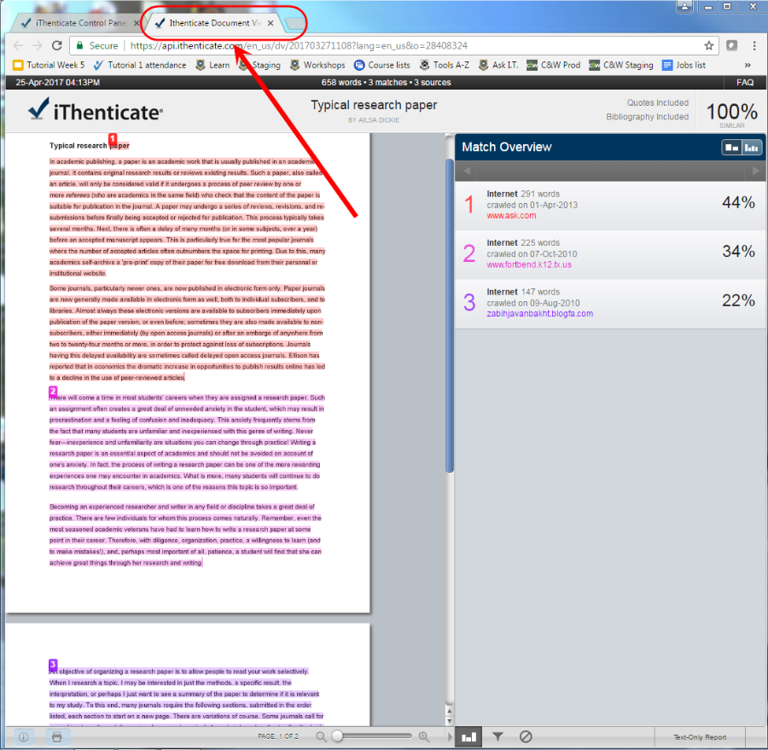Open the browser extension icon

click(732, 45)
